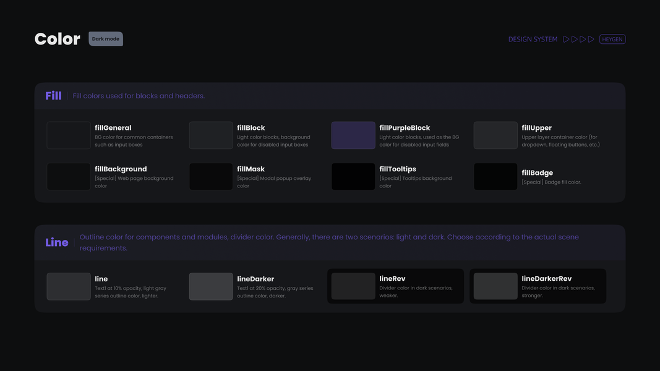Choose the fillBadge color swatch

point(495,177)
